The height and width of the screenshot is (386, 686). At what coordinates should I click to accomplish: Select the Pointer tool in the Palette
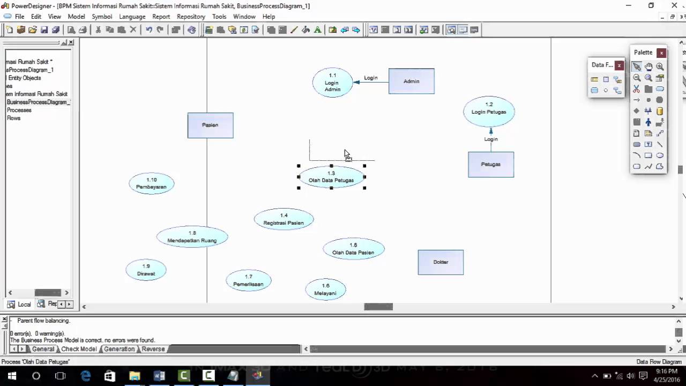[637, 66]
